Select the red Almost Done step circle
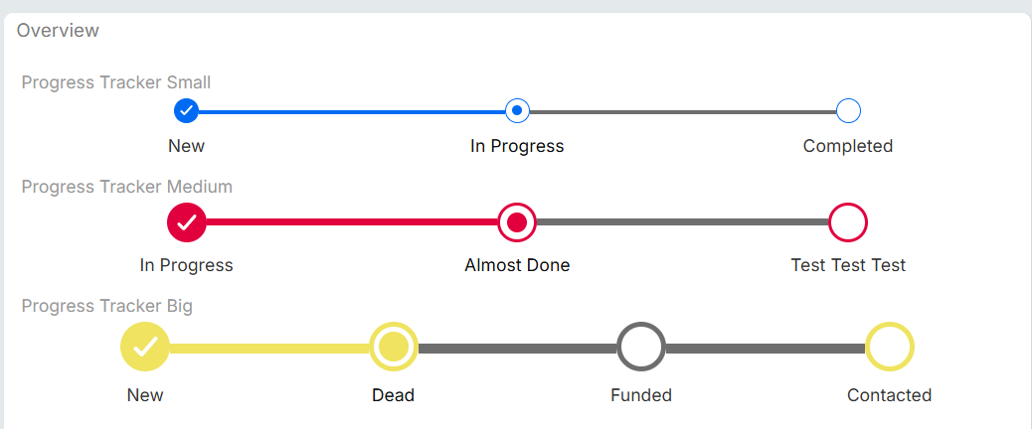Screen dimensions: 1032x429 [x=517, y=222]
